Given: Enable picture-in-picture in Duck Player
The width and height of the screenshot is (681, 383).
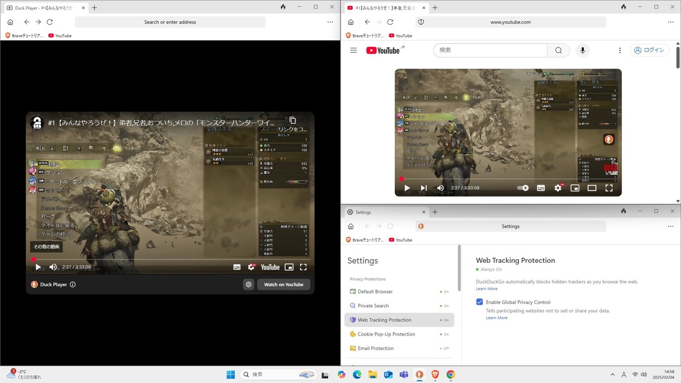Looking at the screenshot, I should [289, 267].
